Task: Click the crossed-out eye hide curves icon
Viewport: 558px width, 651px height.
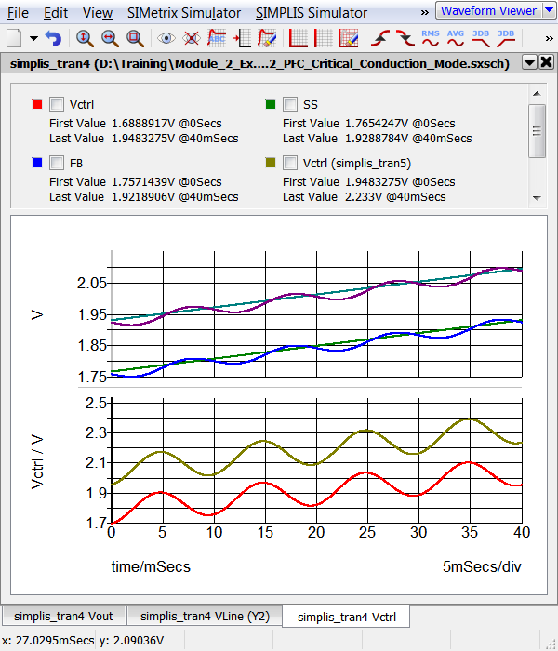Action: coord(192,38)
